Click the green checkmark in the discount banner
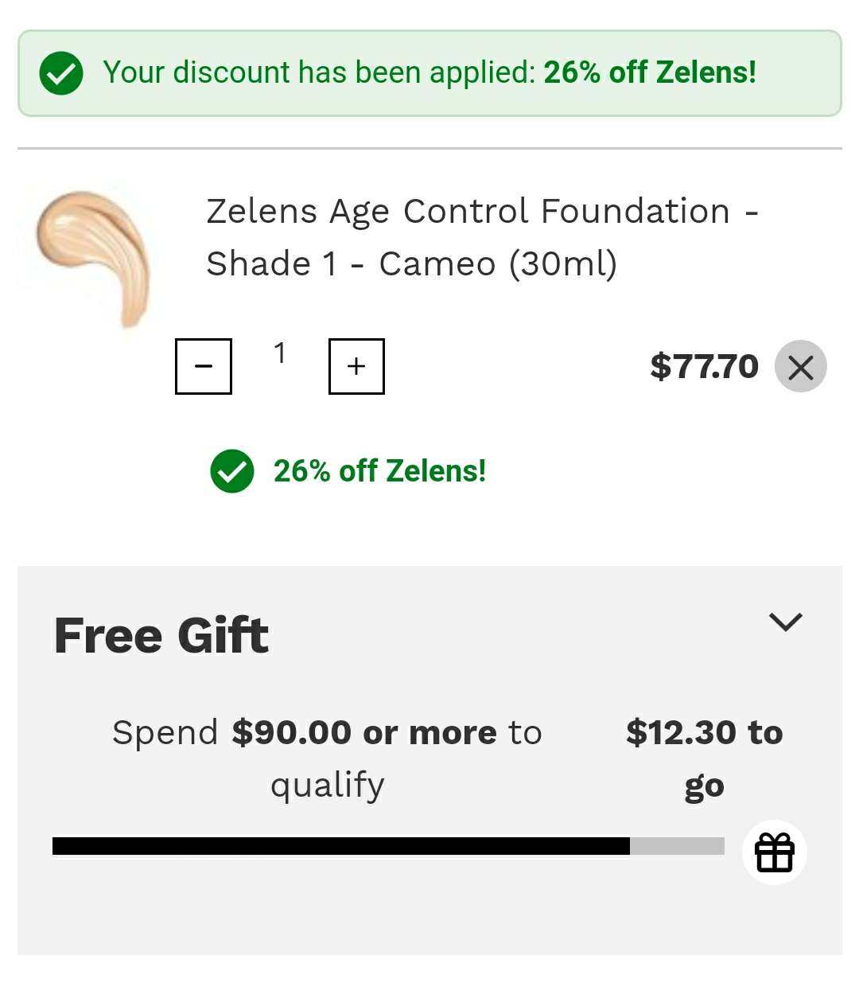Screen dimensions: 859x1006 click(x=61, y=73)
